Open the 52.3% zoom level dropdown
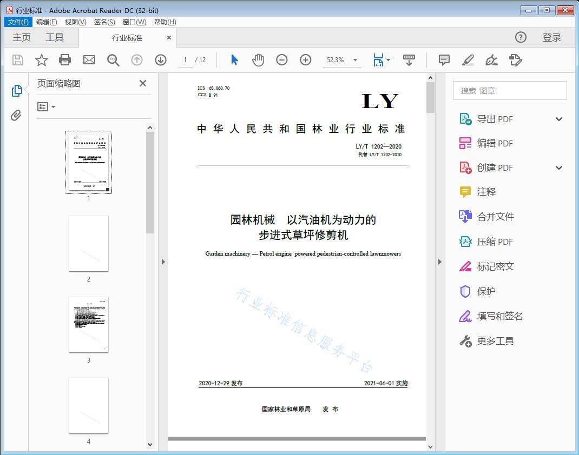 coord(341,60)
